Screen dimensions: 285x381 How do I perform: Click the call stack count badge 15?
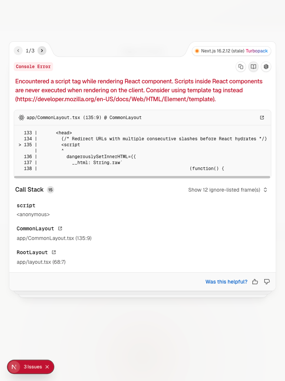(50, 190)
